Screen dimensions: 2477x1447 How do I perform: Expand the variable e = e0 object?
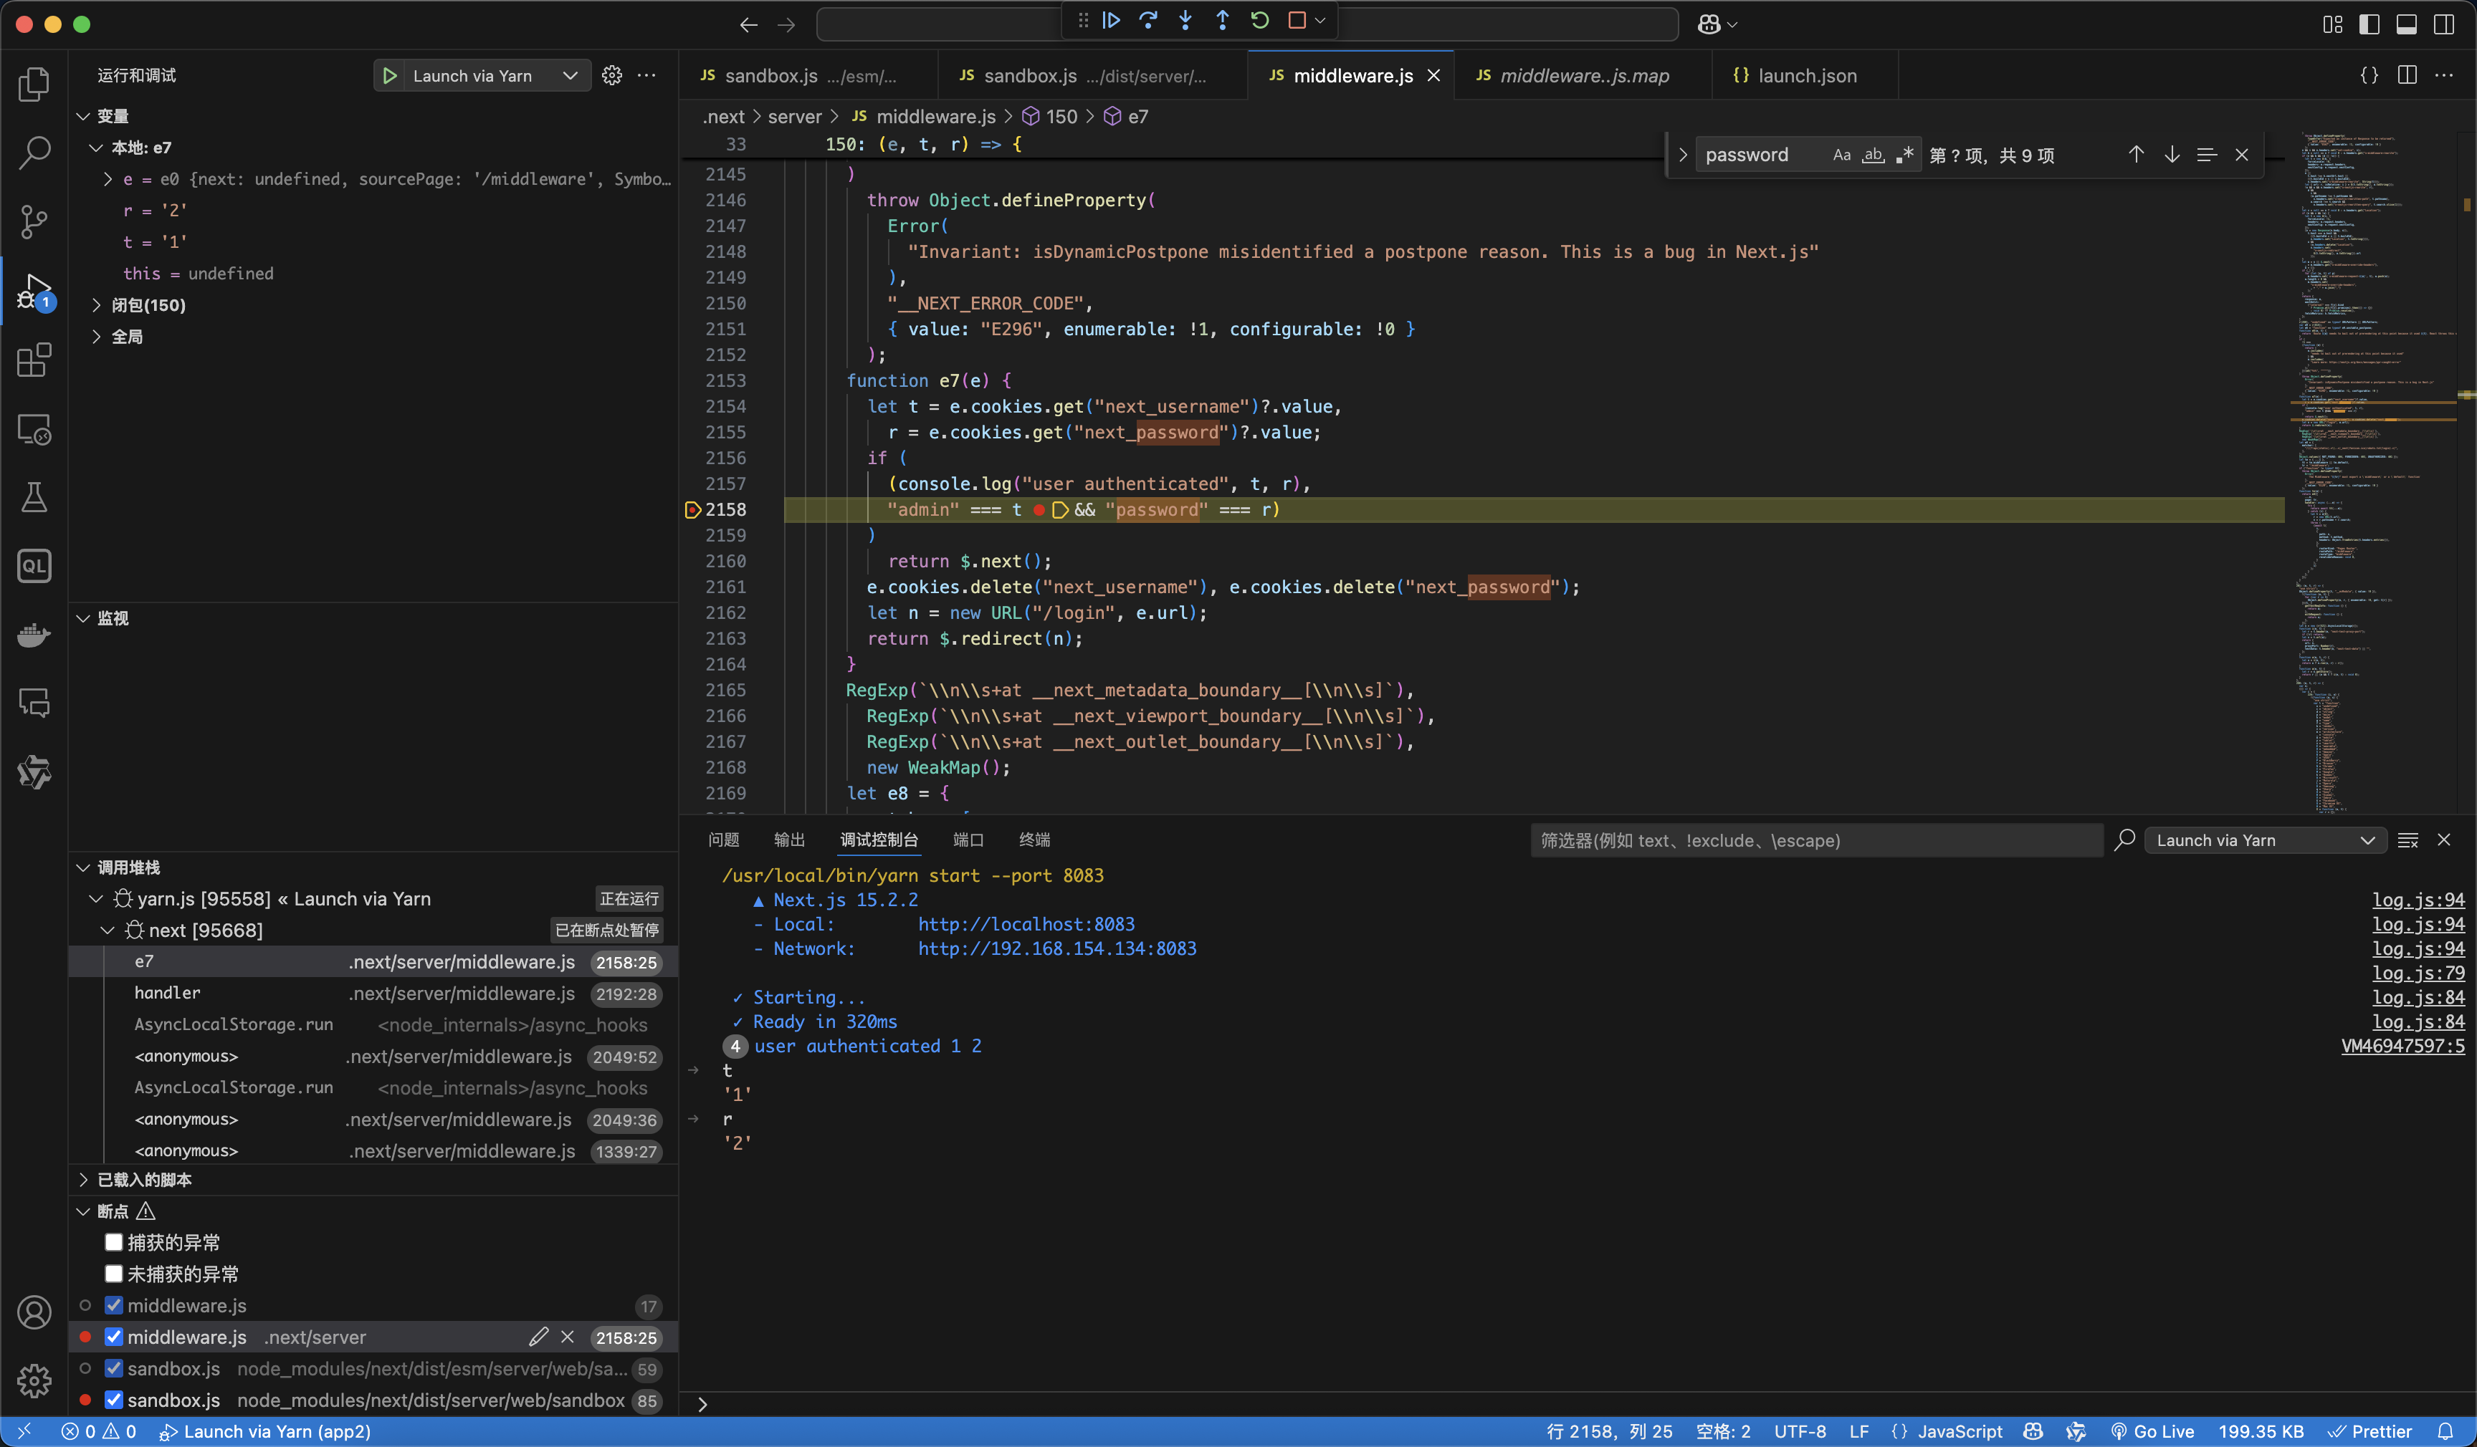coord(108,179)
